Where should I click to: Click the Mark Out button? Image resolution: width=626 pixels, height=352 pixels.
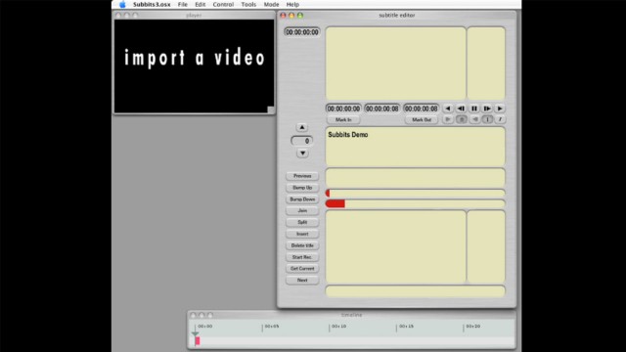[x=422, y=119]
